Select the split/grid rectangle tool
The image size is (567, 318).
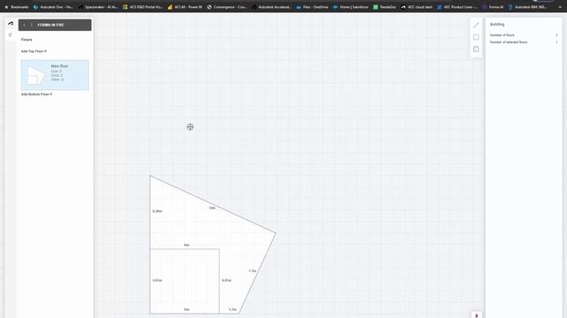point(476,49)
